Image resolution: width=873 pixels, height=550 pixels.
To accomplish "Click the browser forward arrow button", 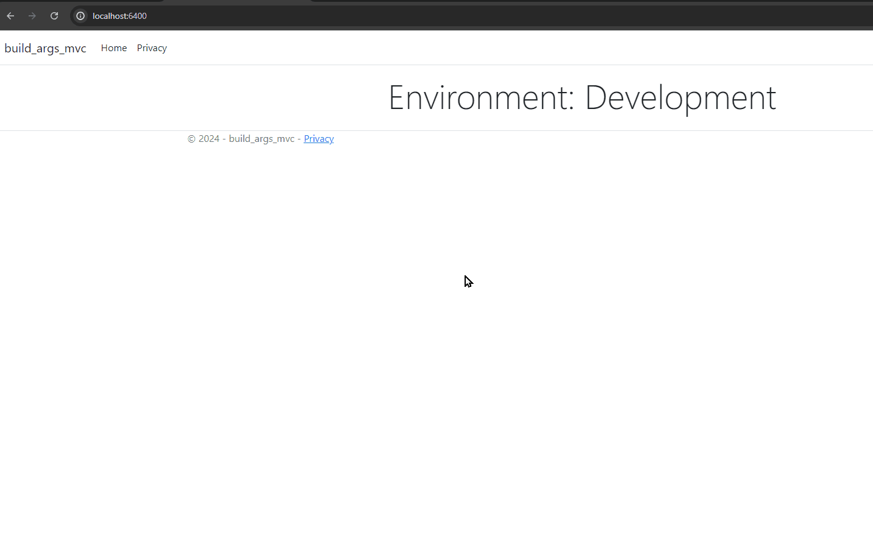I will tap(32, 16).
